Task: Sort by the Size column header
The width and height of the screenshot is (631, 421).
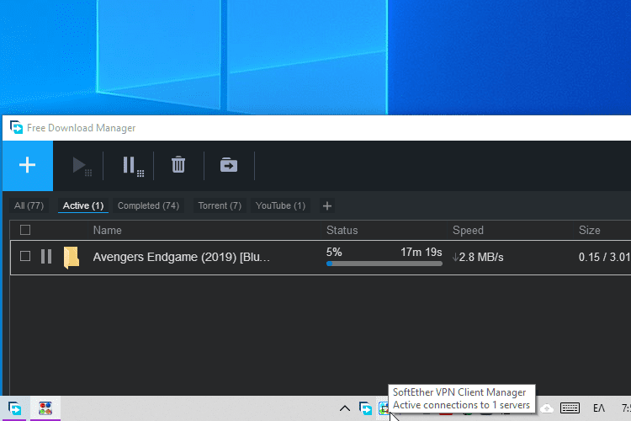Action: (590, 231)
